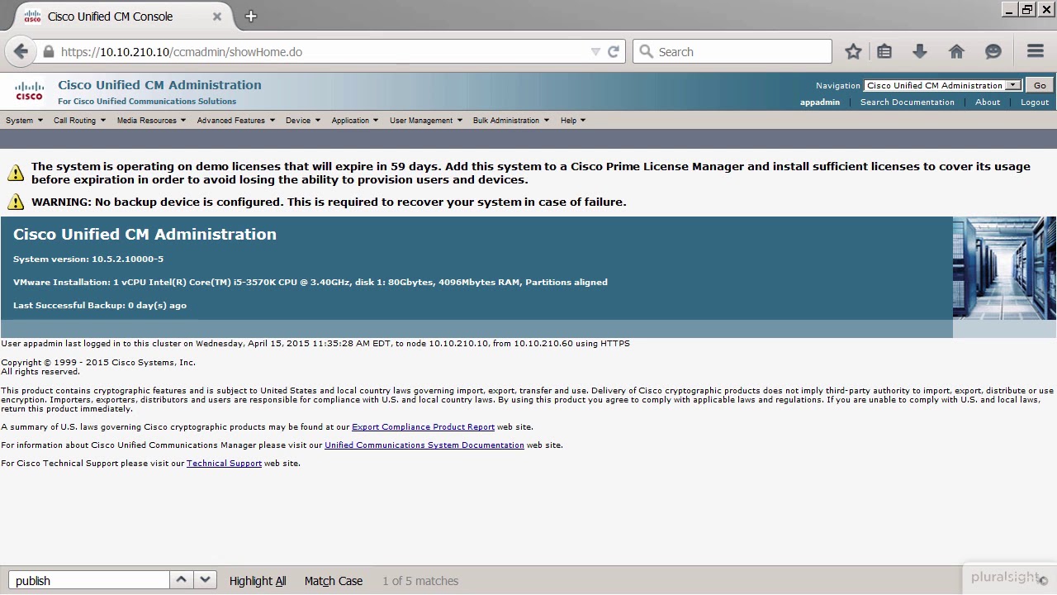Click the demo license warning icon
This screenshot has height=595, width=1057.
click(x=16, y=173)
